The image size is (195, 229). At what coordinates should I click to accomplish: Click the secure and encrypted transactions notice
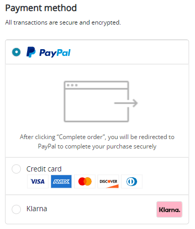coord(63,22)
